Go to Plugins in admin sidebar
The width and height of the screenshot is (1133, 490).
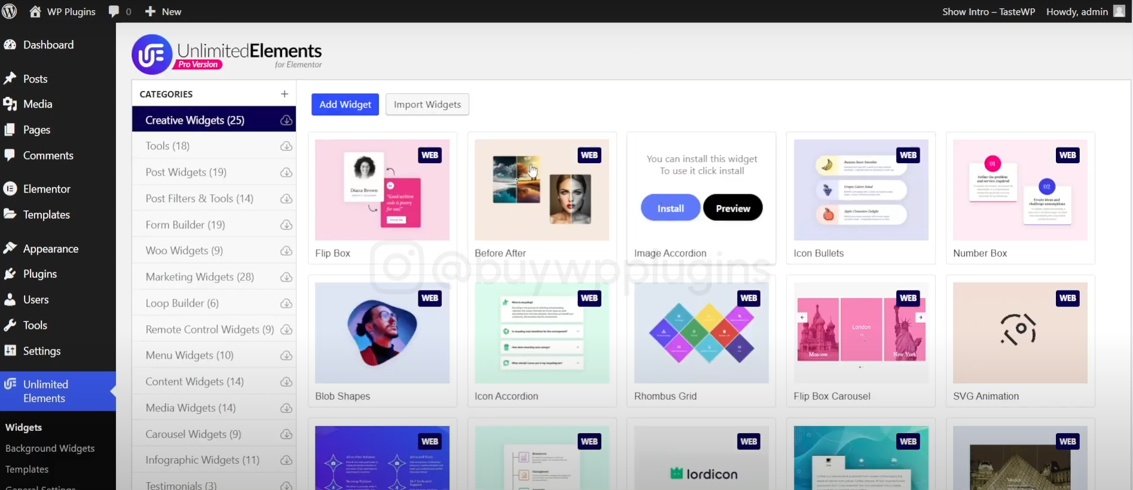(x=40, y=274)
